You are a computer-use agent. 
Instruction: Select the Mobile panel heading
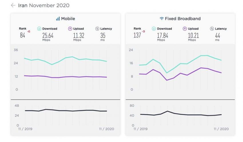coord(68,19)
